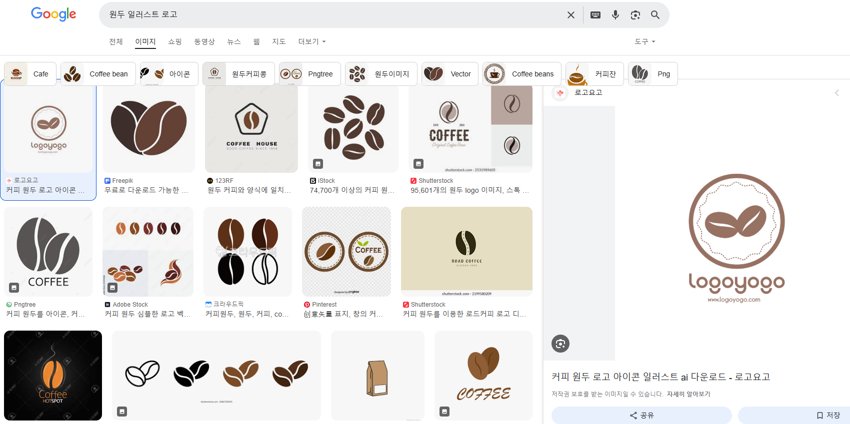Open the 더보기 dropdown menu
The width and height of the screenshot is (850, 424).
coord(312,42)
